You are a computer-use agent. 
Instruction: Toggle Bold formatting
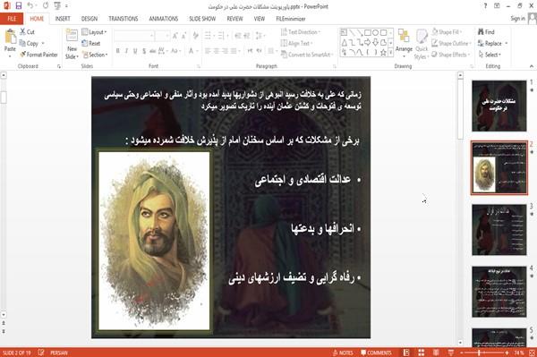point(118,51)
